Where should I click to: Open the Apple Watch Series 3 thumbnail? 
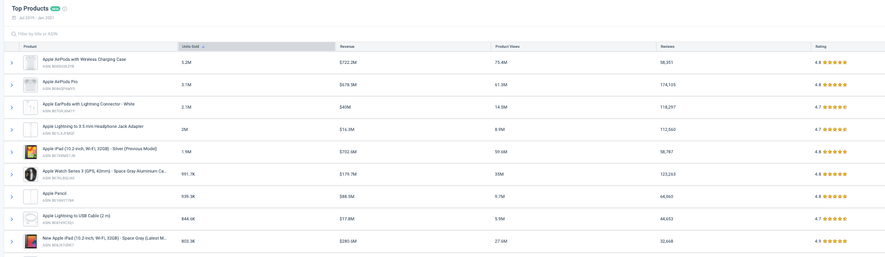coord(30,174)
